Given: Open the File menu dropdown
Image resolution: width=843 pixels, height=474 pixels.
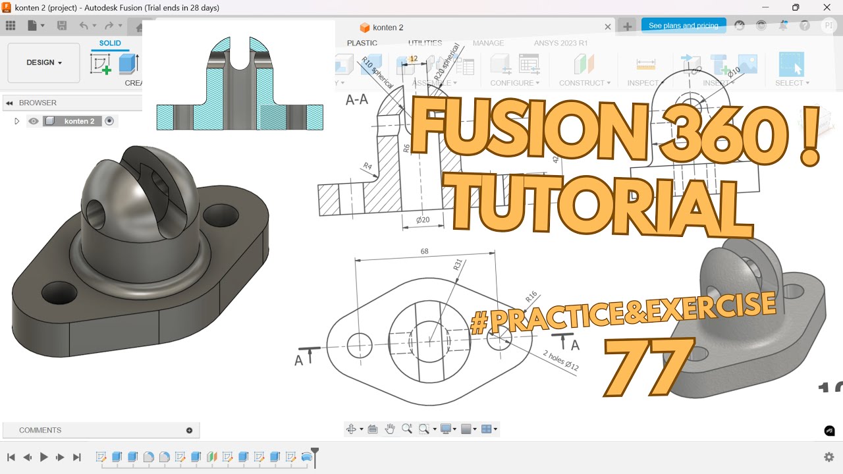Looking at the screenshot, I should coord(36,26).
